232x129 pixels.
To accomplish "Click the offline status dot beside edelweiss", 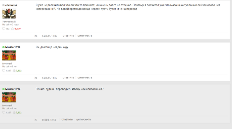I will click(x=3, y=5).
